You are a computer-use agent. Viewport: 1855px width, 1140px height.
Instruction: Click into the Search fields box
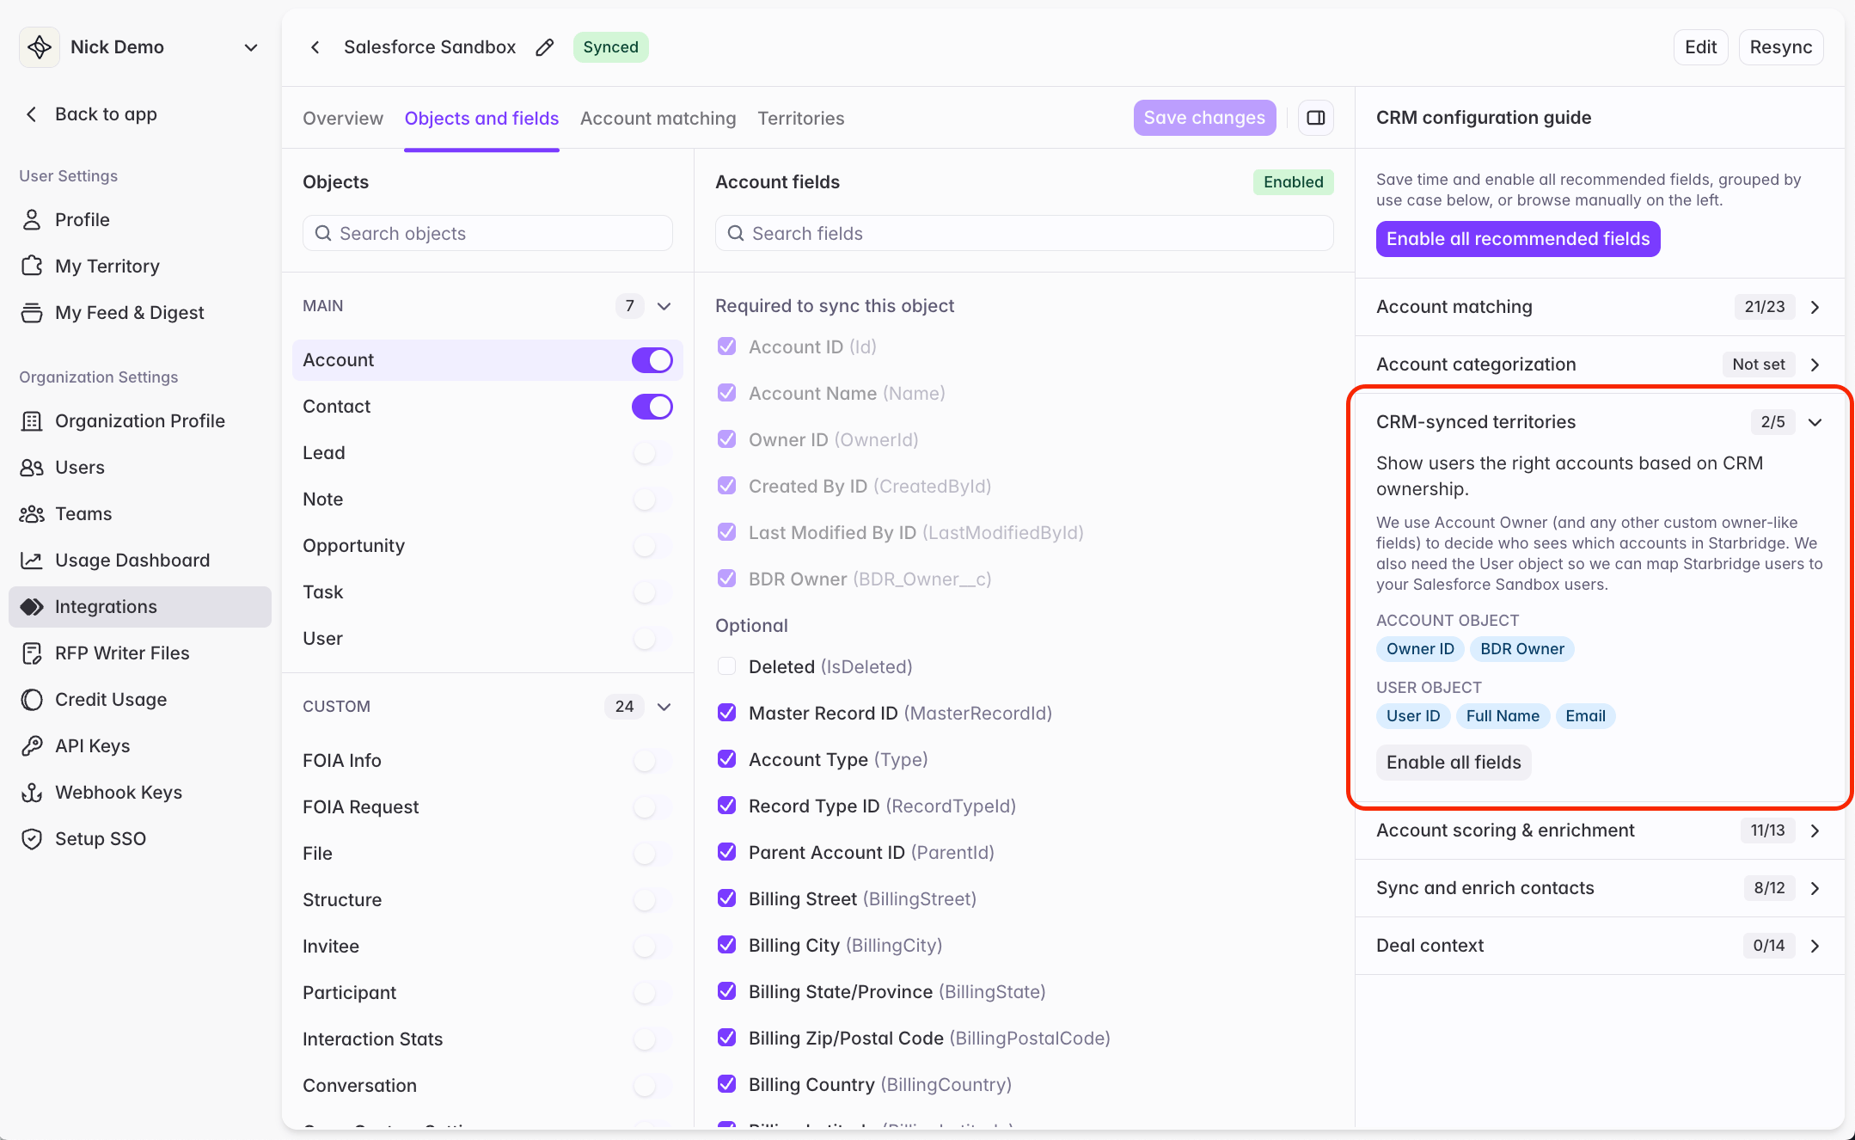1025,234
